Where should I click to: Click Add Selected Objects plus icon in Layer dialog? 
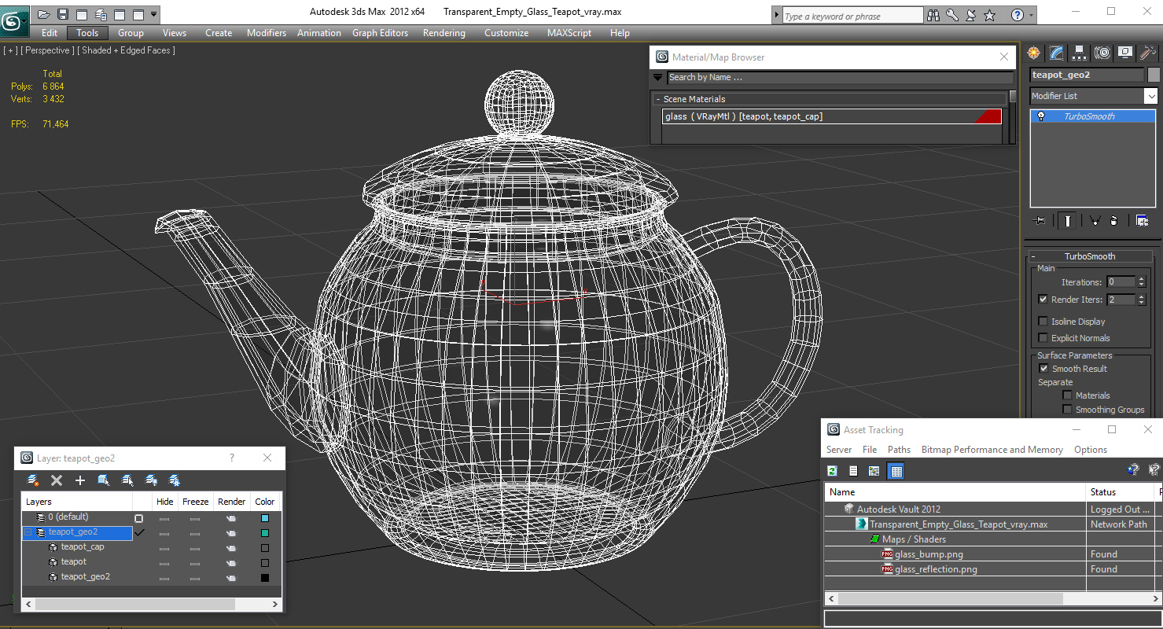(x=80, y=480)
